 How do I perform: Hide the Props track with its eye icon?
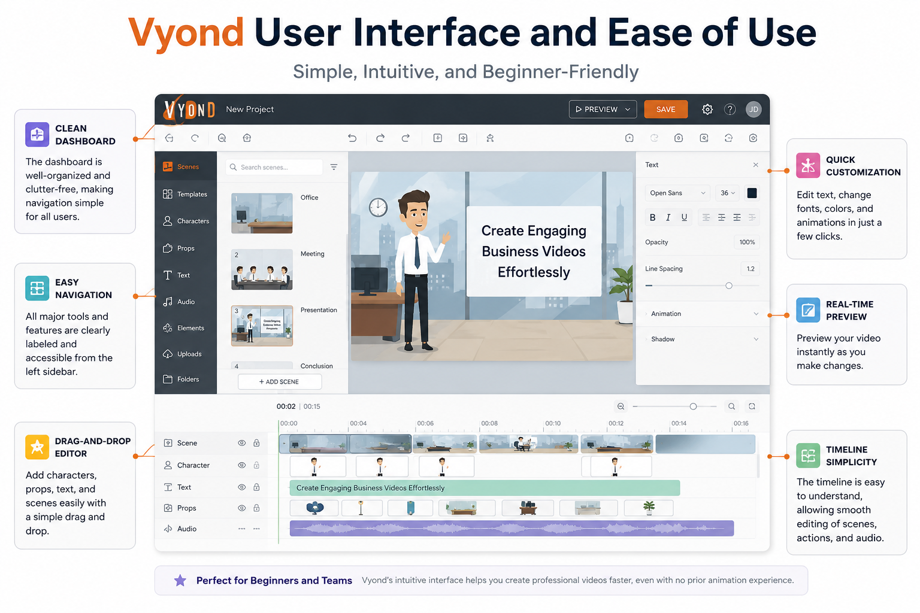tap(242, 508)
